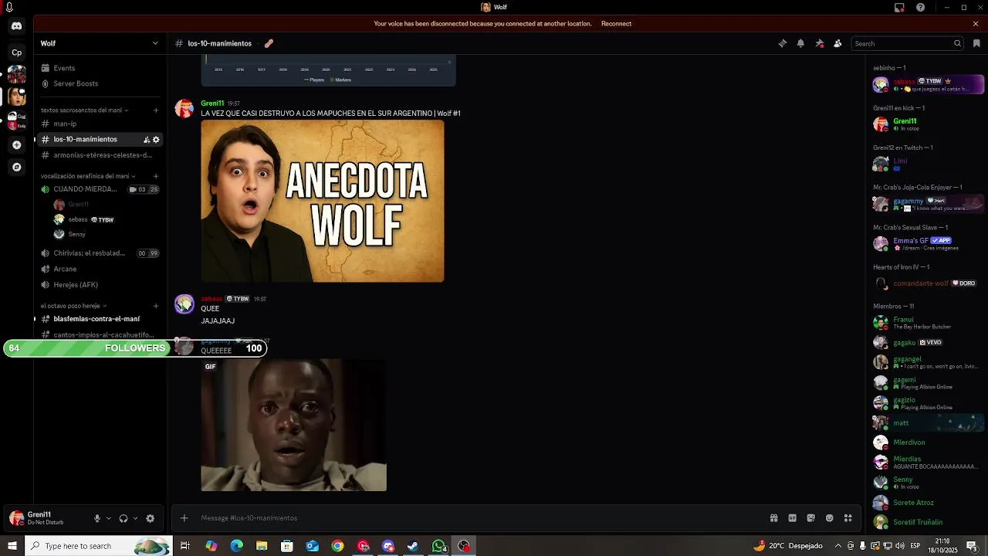The image size is (988, 556).
Task: Open notification settings bell icon
Action: tap(800, 43)
